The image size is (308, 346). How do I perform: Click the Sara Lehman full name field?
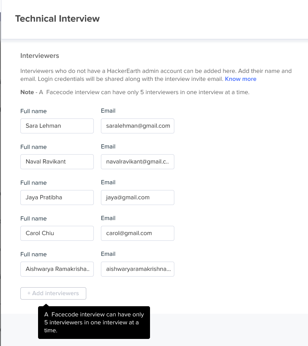coord(57,126)
